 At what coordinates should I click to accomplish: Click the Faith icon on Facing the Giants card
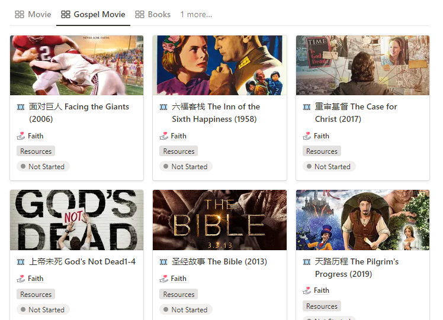(21, 136)
